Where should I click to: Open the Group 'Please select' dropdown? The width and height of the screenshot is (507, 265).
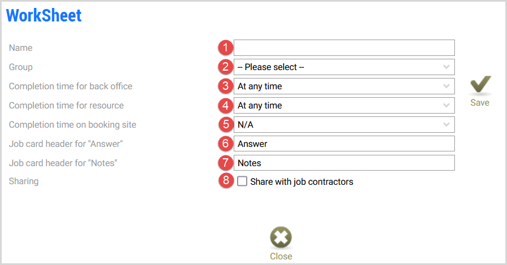(344, 67)
